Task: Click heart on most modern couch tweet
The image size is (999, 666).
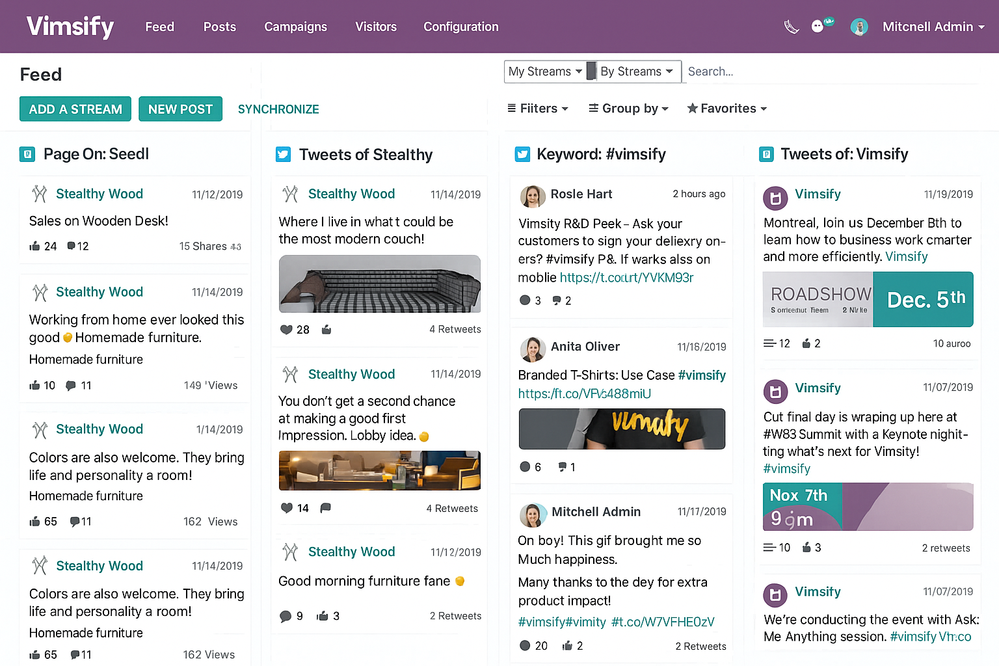Action: (286, 330)
